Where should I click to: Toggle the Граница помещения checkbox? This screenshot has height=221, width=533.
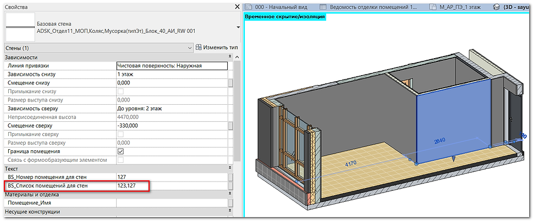click(x=120, y=151)
